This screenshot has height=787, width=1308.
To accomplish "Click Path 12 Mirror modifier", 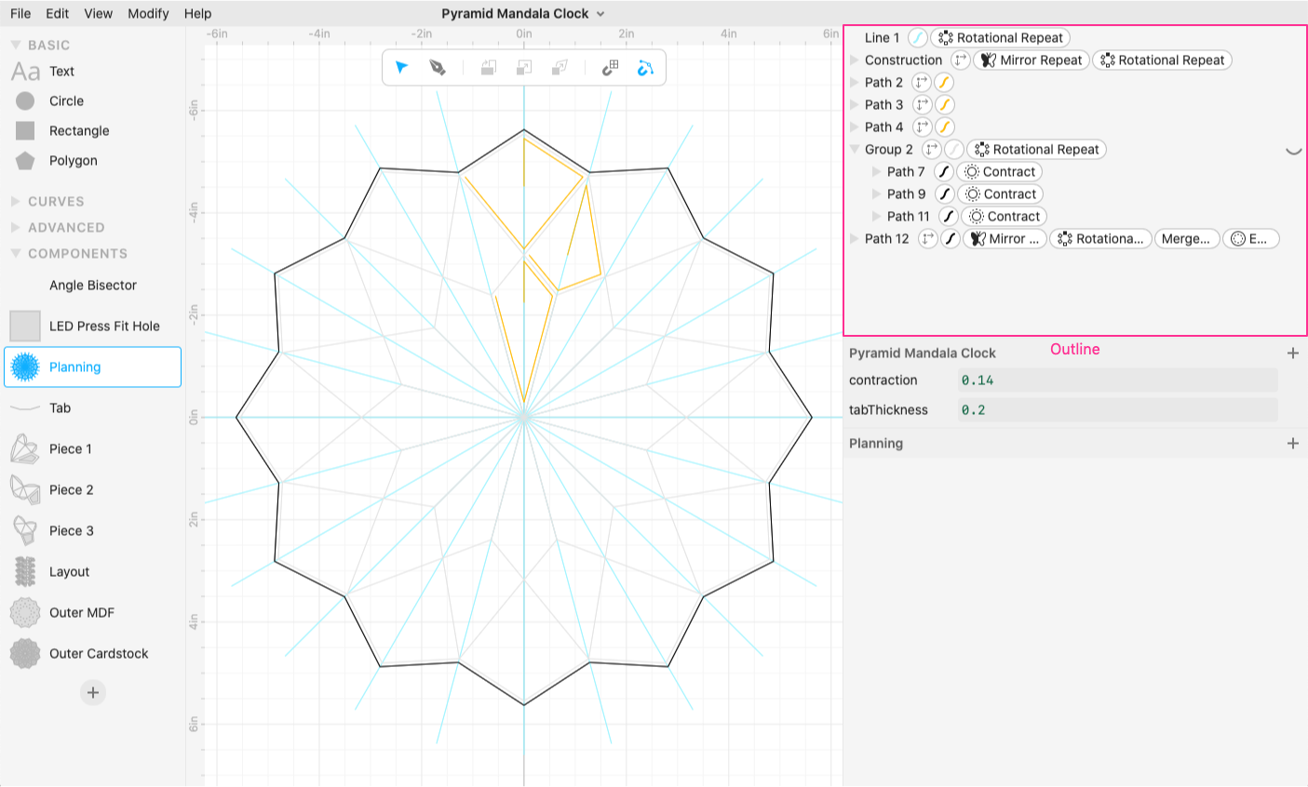I will [x=1005, y=238].
